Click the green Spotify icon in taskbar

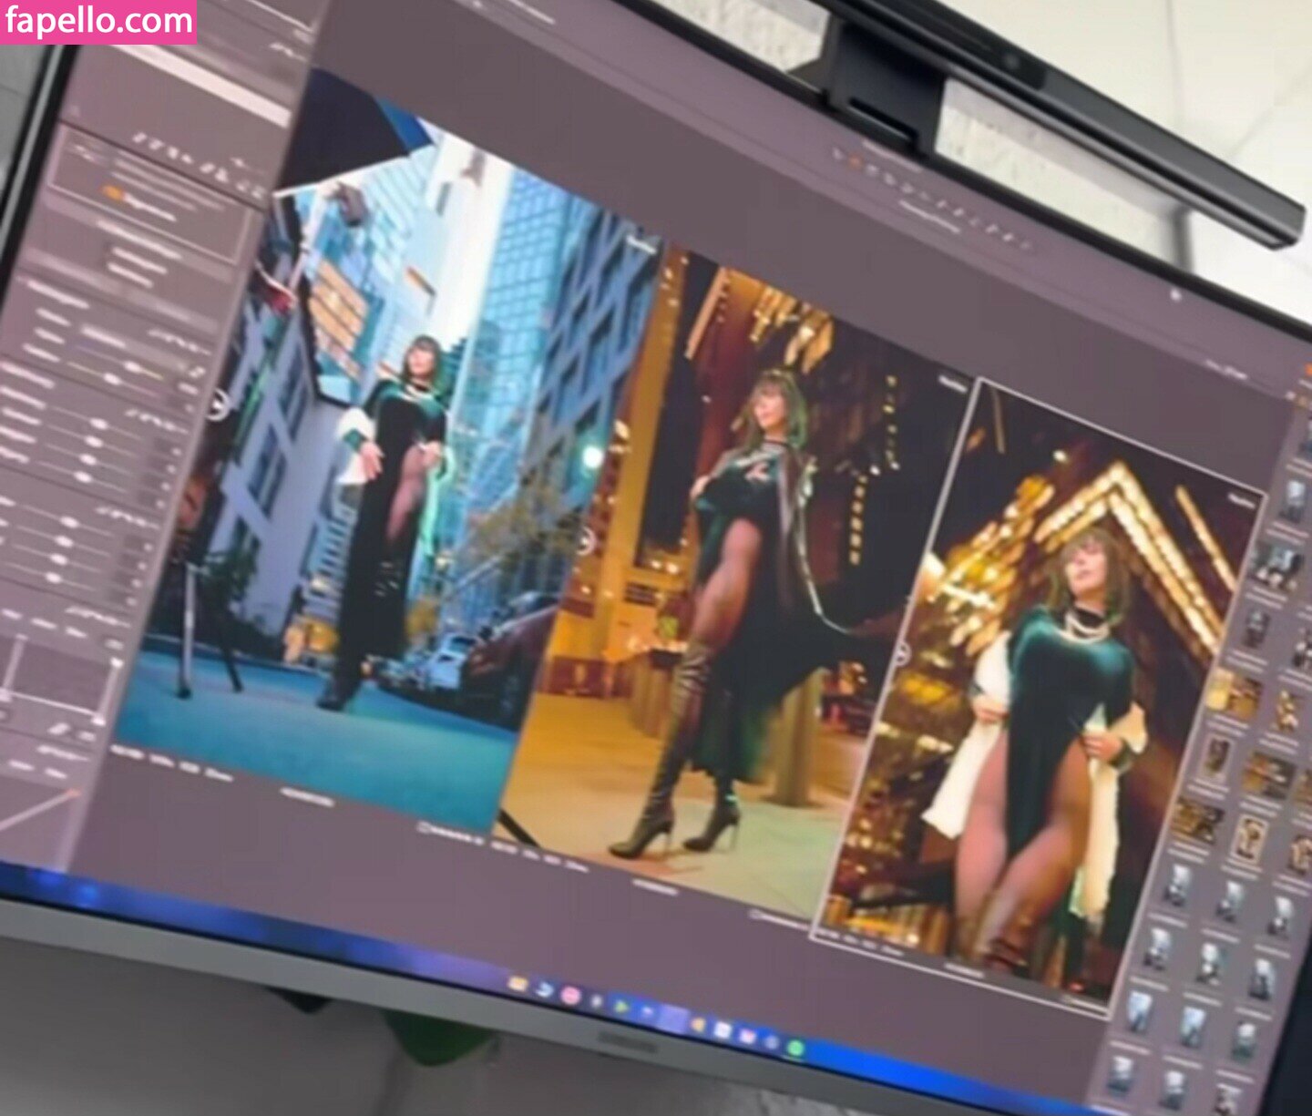pos(794,1049)
